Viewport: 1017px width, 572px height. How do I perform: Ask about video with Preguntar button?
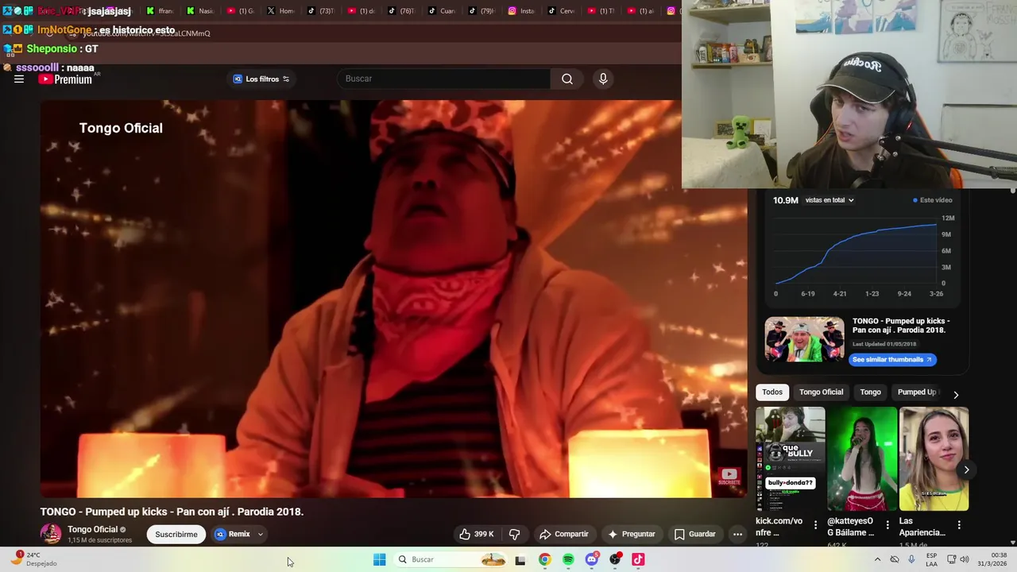coord(632,534)
